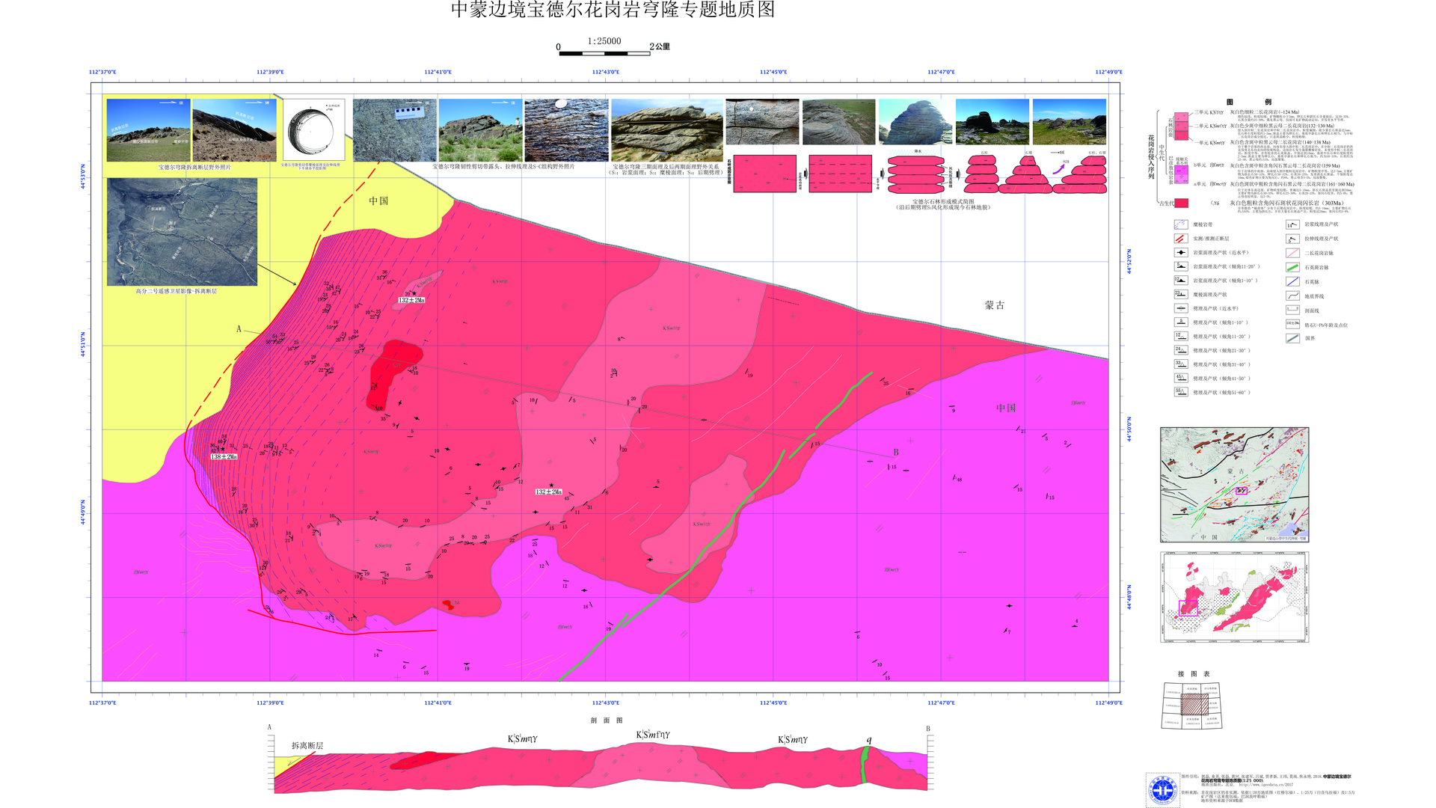The height and width of the screenshot is (808, 1436).
Task: Click the cleavage 倾角1-10° legend symbol
Action: tap(1181, 322)
